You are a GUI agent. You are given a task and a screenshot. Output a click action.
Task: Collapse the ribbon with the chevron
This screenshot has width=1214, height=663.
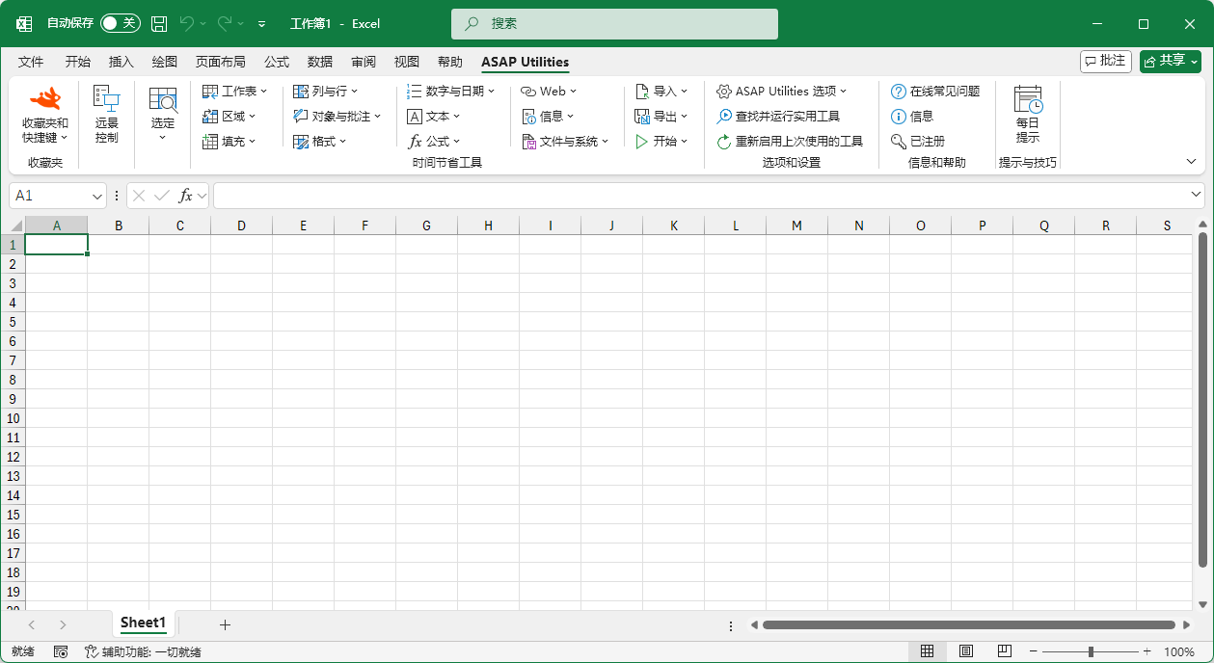[x=1192, y=162]
